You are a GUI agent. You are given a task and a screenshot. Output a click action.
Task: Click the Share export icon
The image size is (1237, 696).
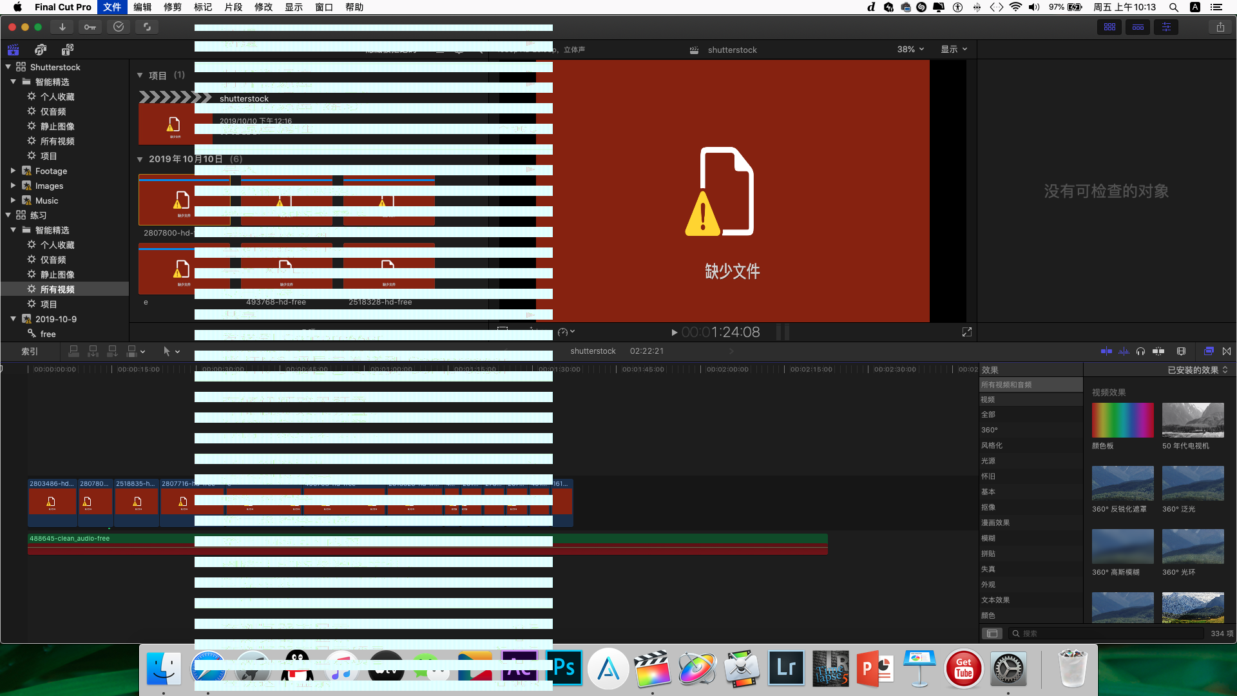(x=1220, y=27)
